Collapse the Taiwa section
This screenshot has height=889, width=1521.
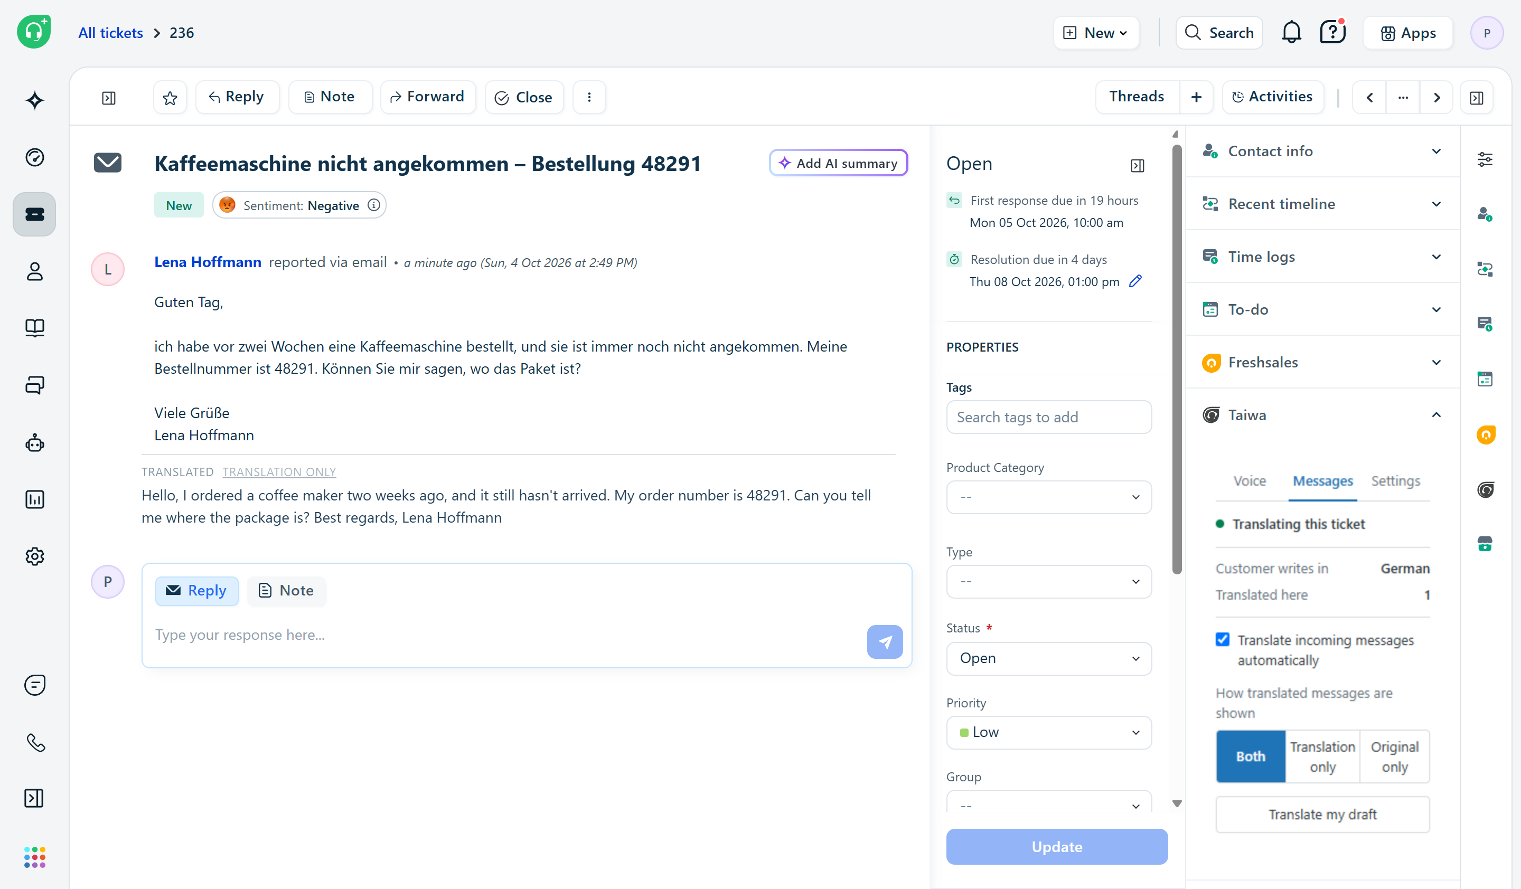click(x=1322, y=415)
